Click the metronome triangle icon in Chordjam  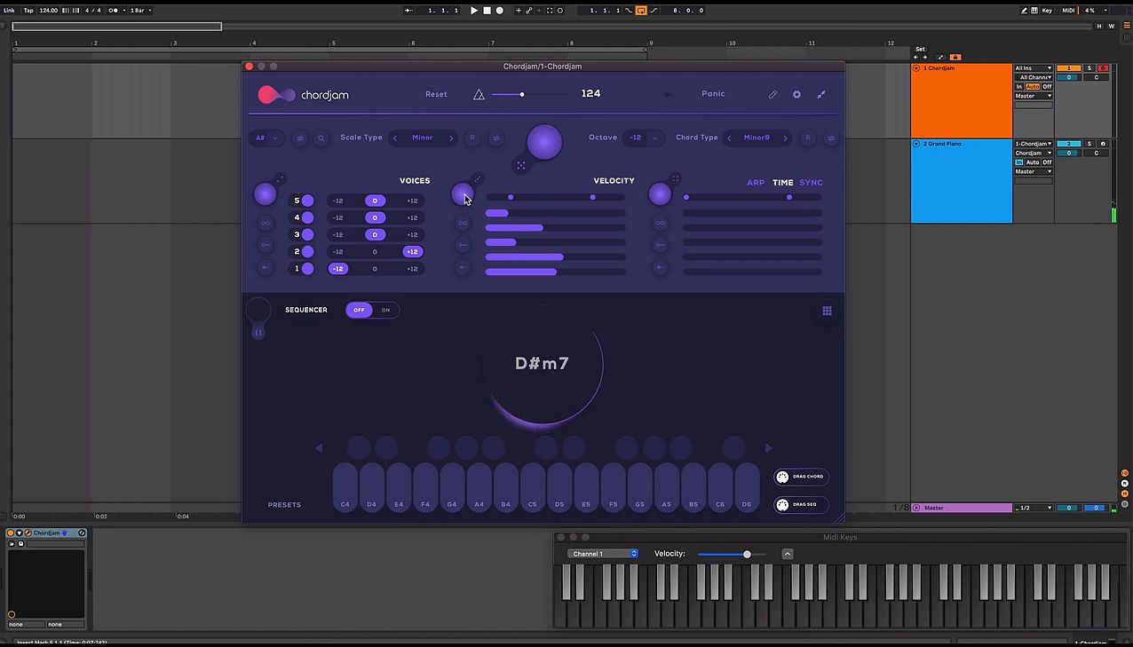pyautogui.click(x=479, y=94)
